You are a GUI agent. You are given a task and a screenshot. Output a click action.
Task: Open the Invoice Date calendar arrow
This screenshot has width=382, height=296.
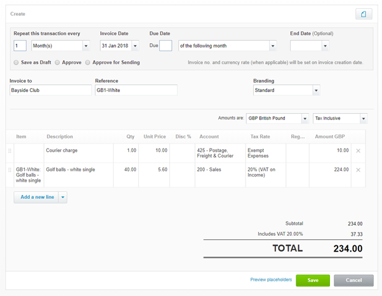(x=135, y=46)
